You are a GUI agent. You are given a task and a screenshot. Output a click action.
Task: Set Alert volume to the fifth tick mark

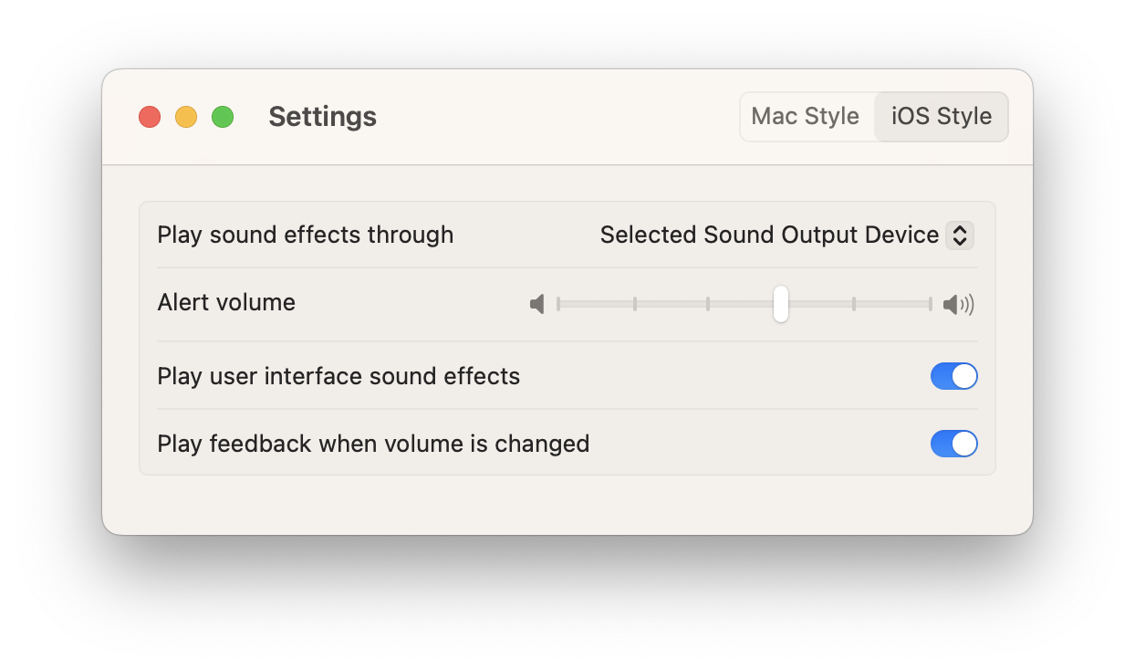854,304
